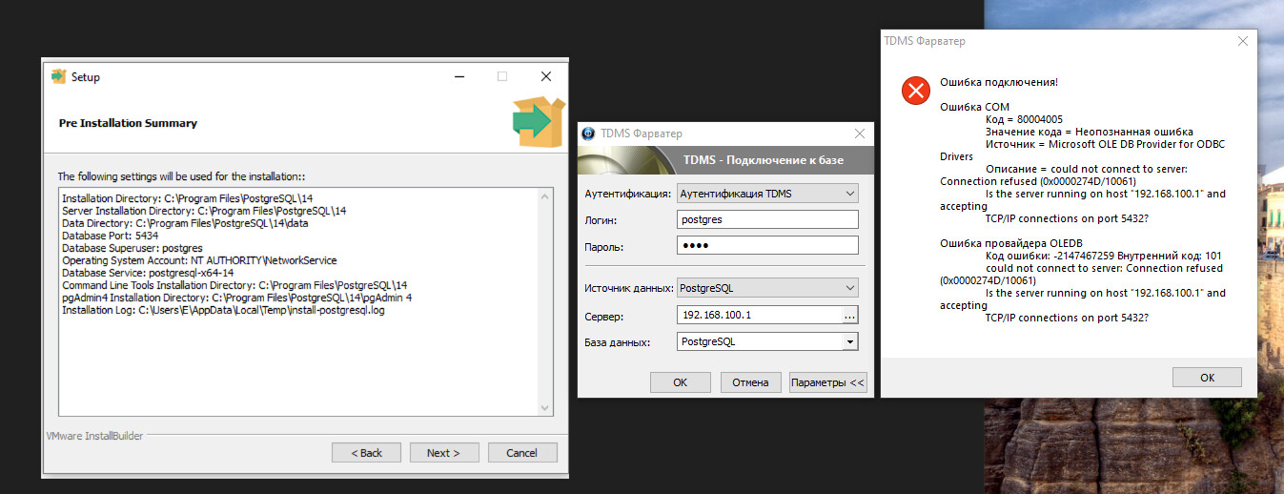This screenshot has width=1284, height=494.
Task: Click the Setup installer title bar icon
Action: pos(58,77)
